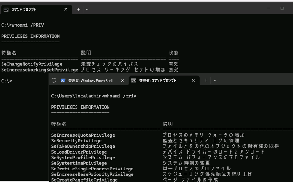
Task: Click SeSecurityPrivilege row
Action: pyautogui.click(x=76, y=141)
